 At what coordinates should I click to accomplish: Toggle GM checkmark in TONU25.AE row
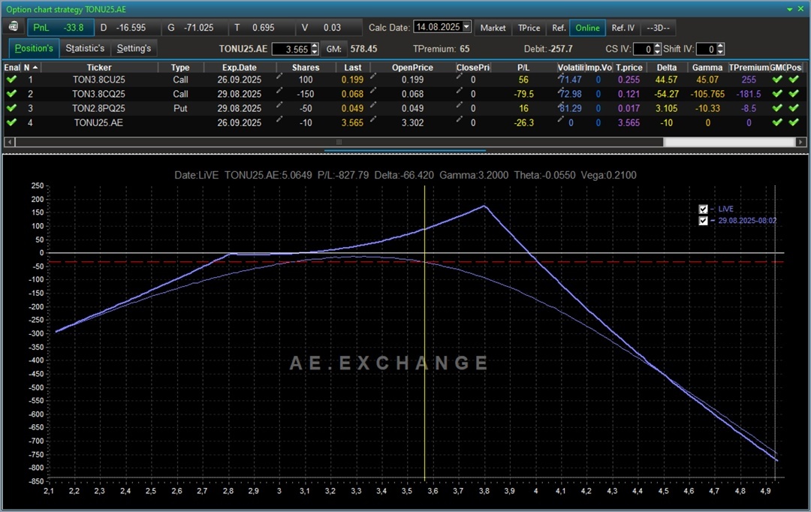click(777, 122)
